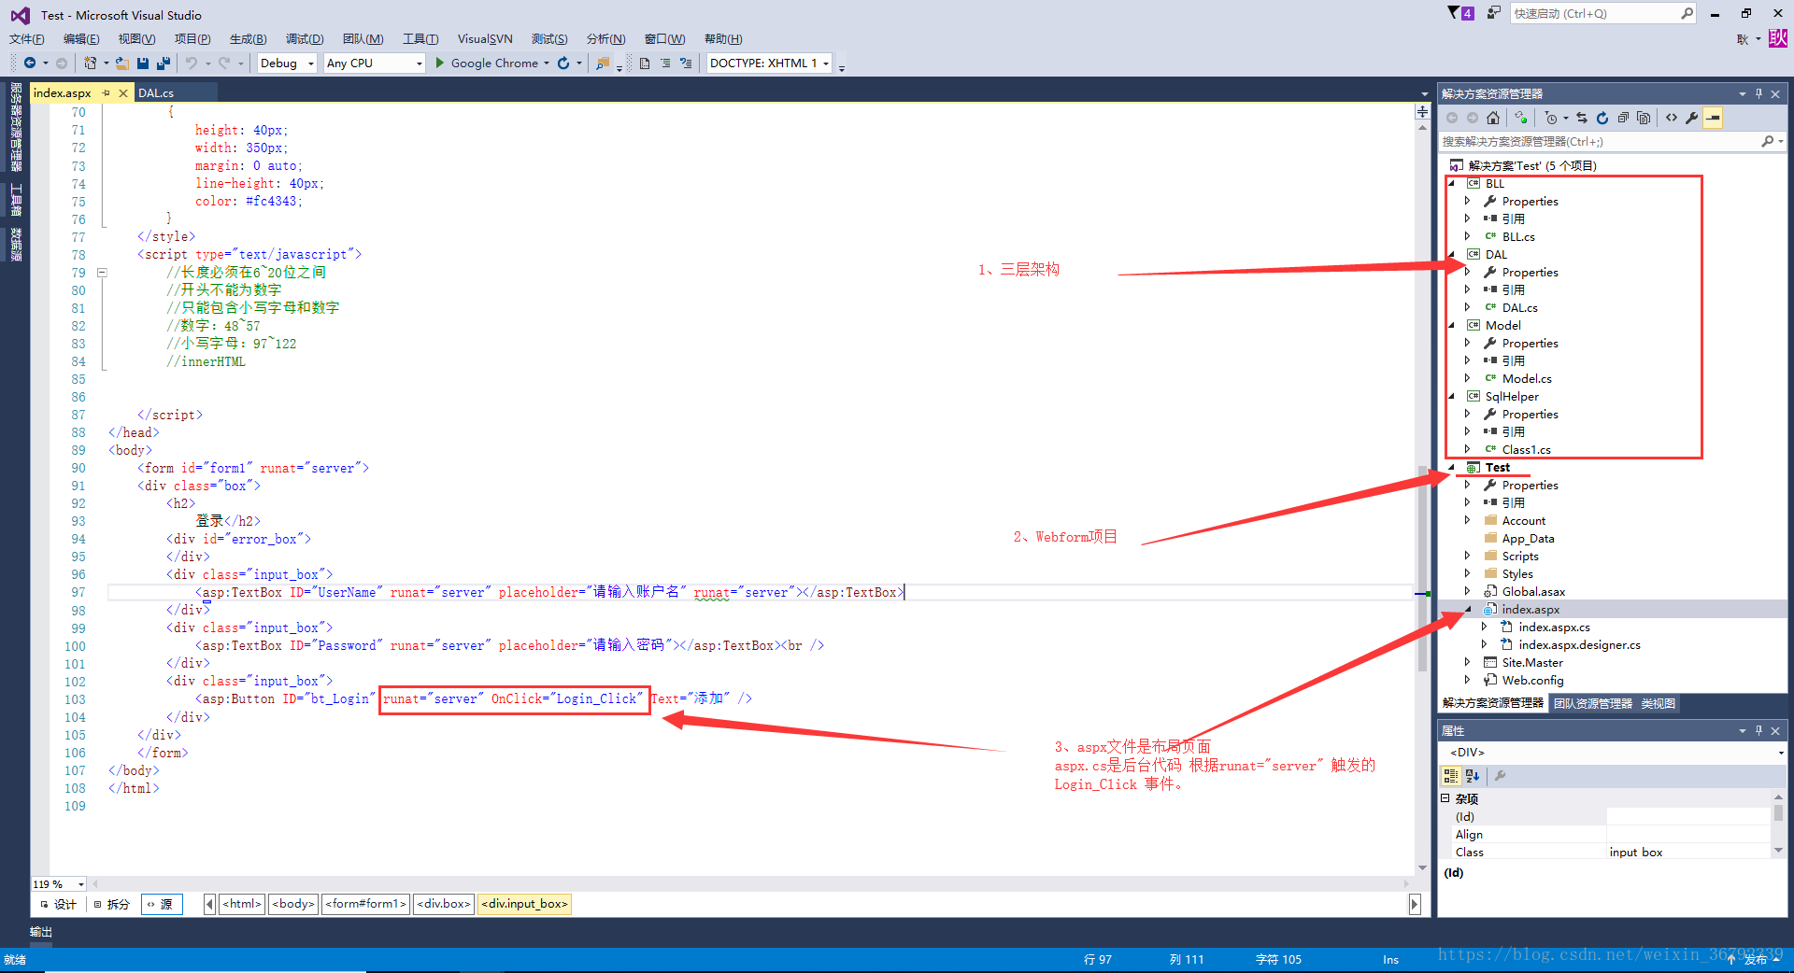This screenshot has width=1794, height=973.
Task: Expand the Account folder node
Action: (1467, 520)
